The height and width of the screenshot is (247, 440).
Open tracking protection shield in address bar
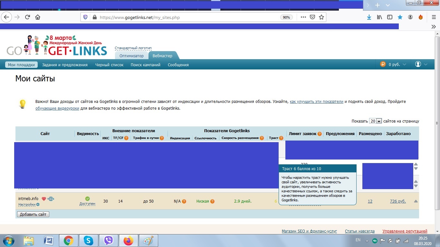[x=85, y=17]
